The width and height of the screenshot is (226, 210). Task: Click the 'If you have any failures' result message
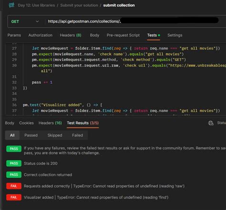(125, 150)
